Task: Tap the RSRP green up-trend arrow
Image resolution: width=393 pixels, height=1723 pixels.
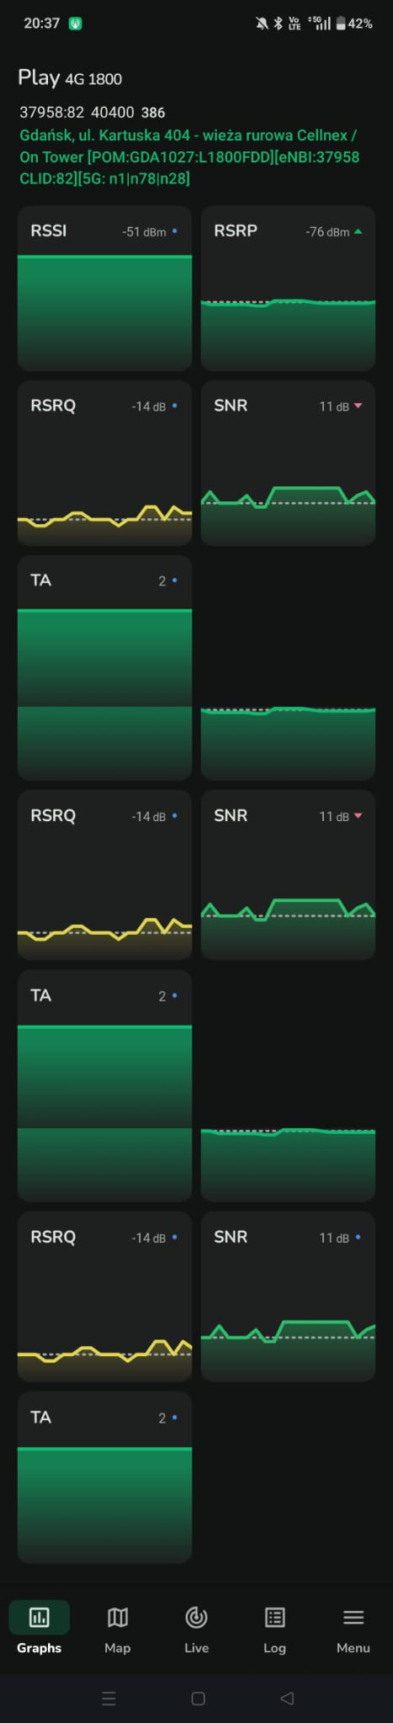Action: tap(358, 231)
